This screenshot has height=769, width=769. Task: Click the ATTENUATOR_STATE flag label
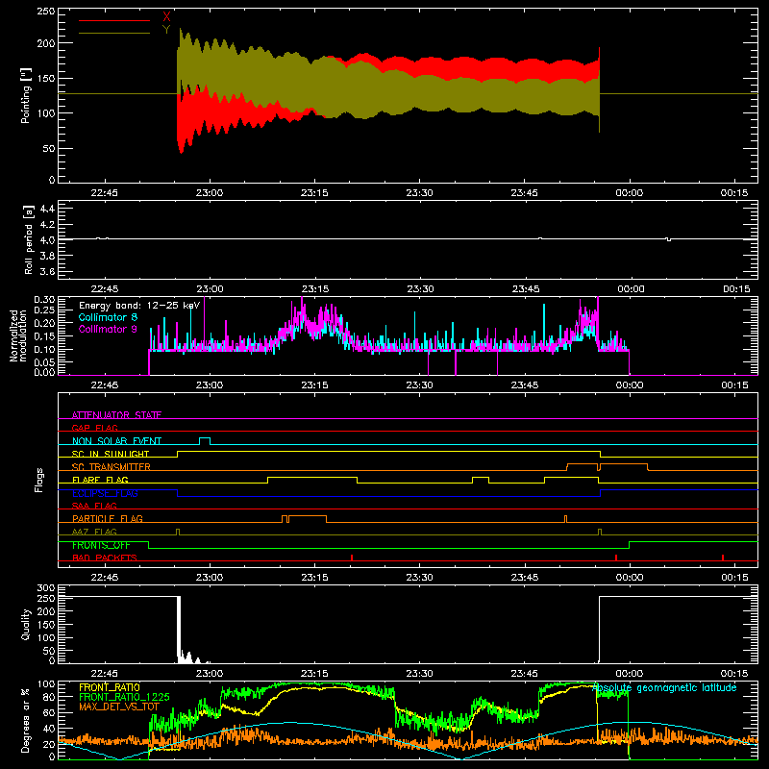tap(116, 415)
